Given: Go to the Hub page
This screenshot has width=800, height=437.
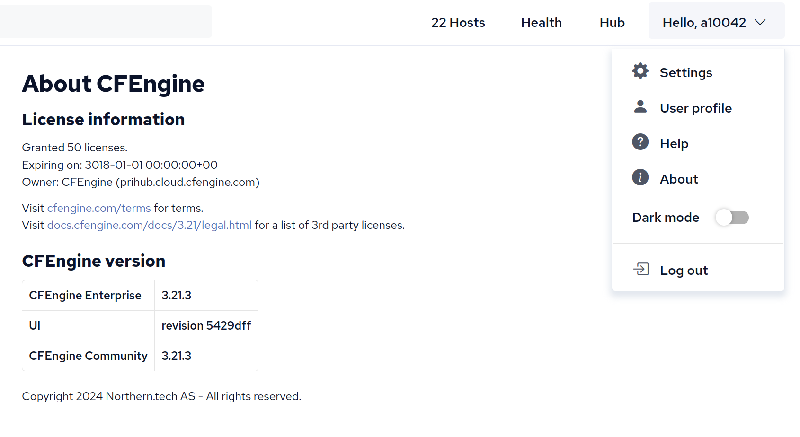Looking at the screenshot, I should tap(612, 22).
